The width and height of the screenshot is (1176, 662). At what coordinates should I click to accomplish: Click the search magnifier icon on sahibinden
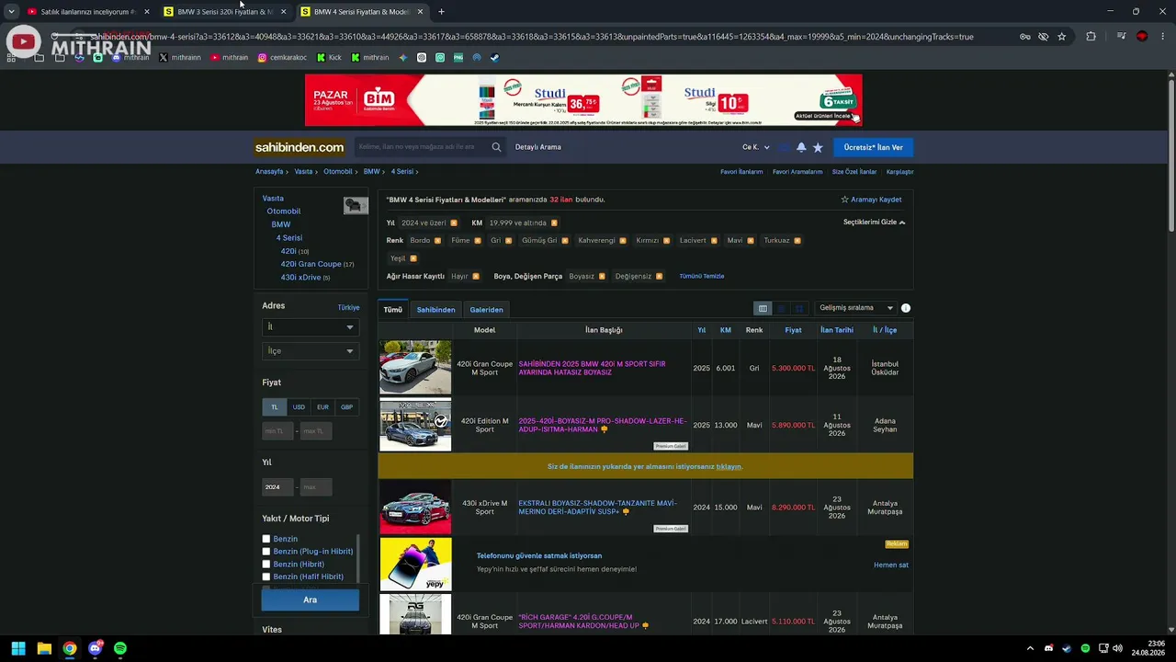[496, 147]
